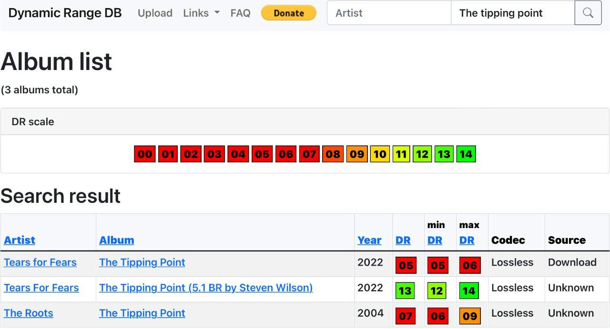The width and height of the screenshot is (610, 329).
Task: Click the yellow Donate button
Action: 289,13
